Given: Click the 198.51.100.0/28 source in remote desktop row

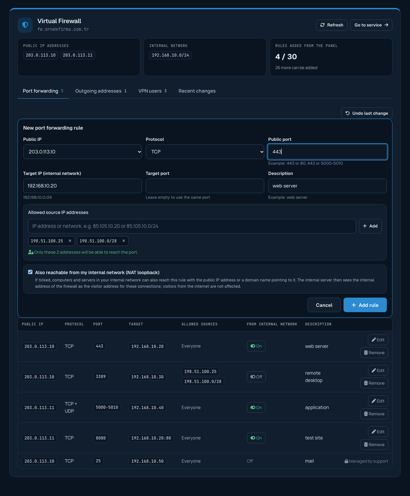Looking at the screenshot, I should point(203,382).
